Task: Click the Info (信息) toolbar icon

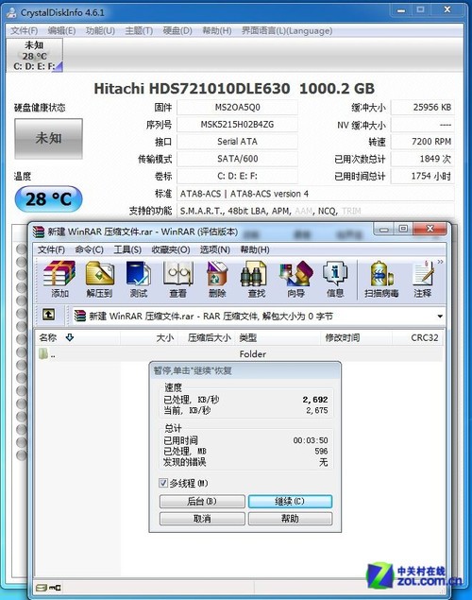Action: [x=335, y=279]
